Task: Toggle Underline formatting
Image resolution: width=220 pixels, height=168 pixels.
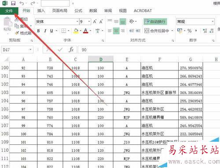Action: [x=51, y=31]
